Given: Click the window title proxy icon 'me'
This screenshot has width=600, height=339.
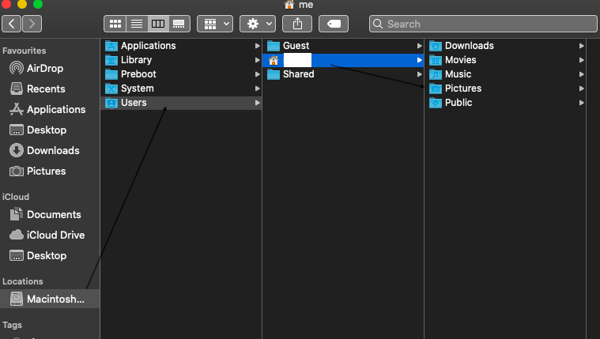Looking at the screenshot, I should (x=289, y=5).
